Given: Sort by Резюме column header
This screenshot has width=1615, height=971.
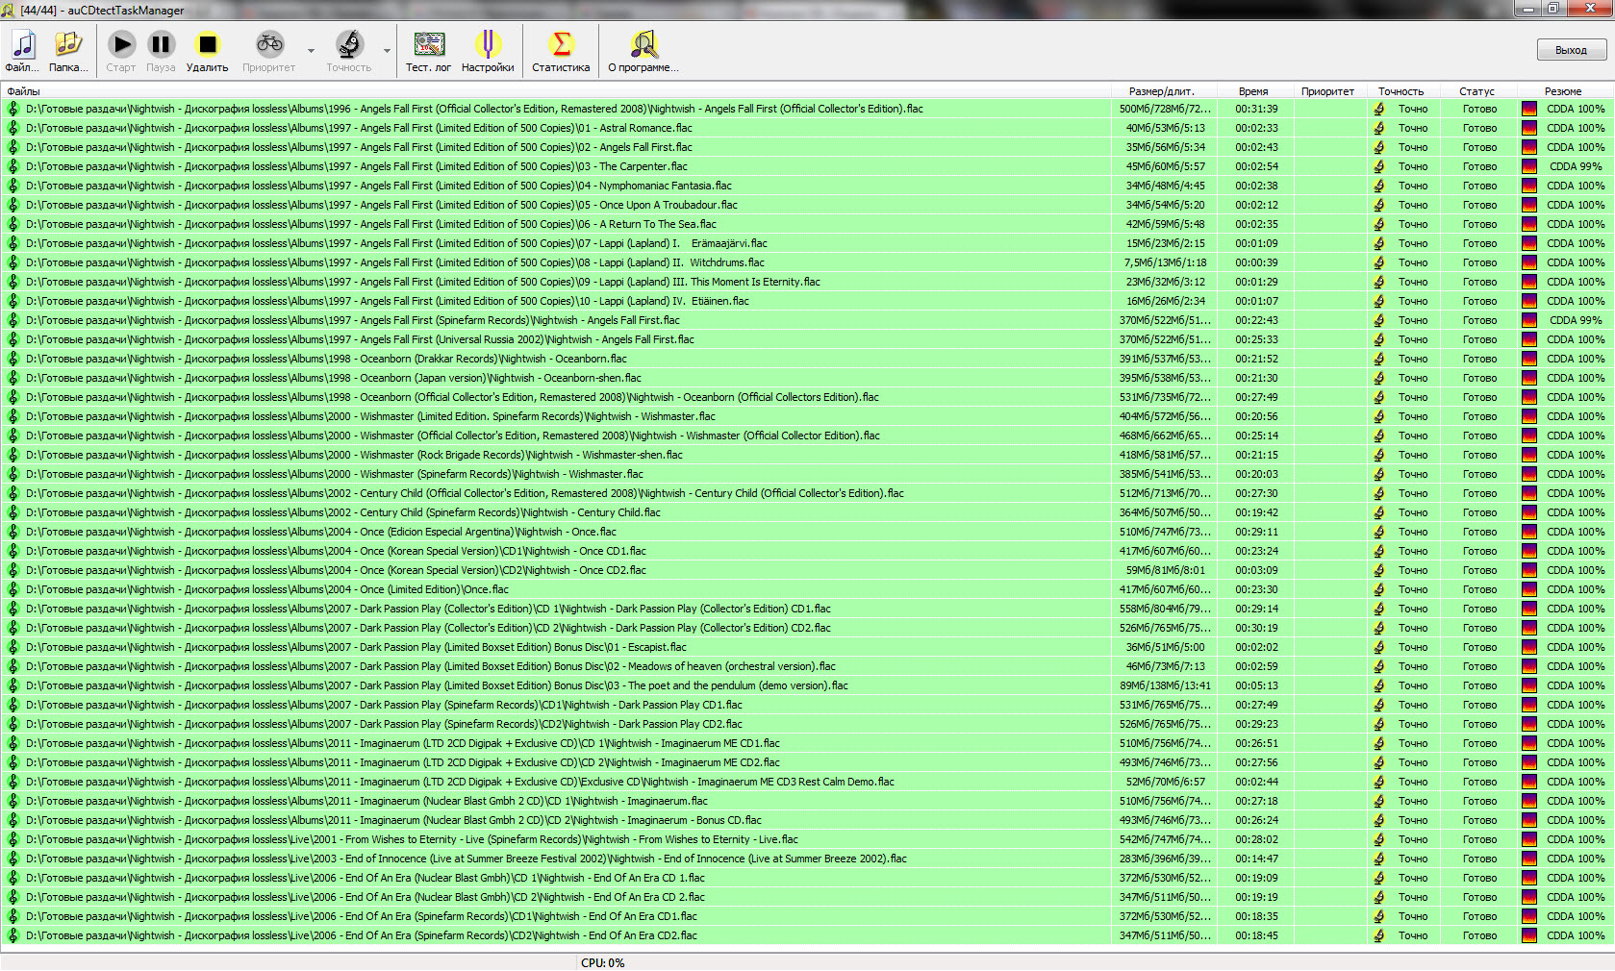Looking at the screenshot, I should 1563,91.
